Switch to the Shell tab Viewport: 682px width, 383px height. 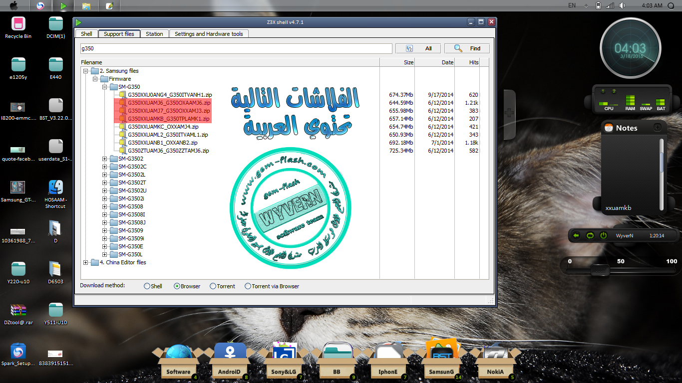tap(86, 34)
